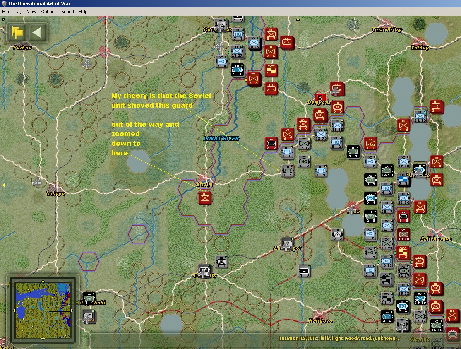Click the minimap bottom scroll arrow
Screen dimensions: 461x349
[43, 339]
